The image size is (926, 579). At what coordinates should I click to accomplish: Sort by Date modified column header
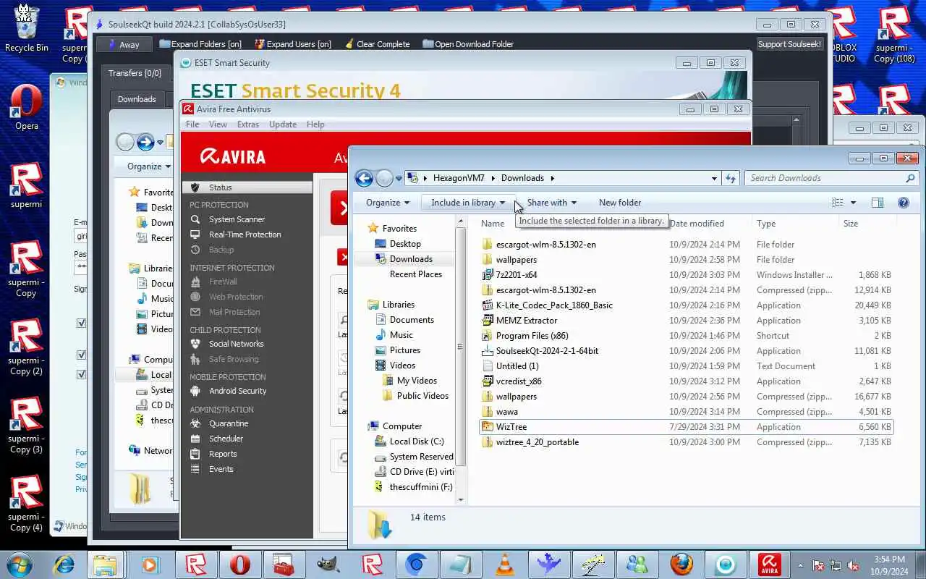tap(697, 224)
